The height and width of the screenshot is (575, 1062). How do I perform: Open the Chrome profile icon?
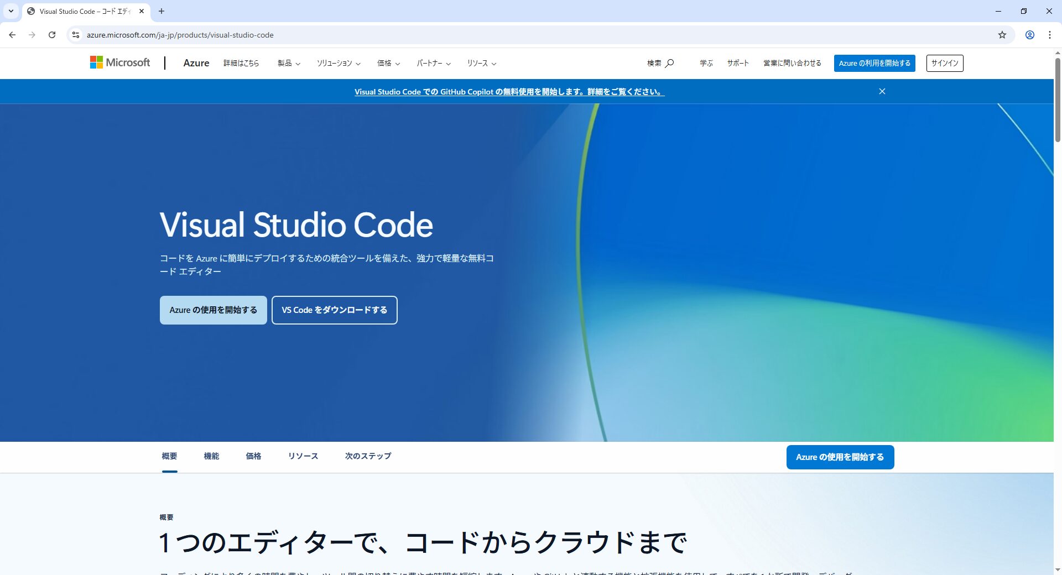coord(1030,35)
